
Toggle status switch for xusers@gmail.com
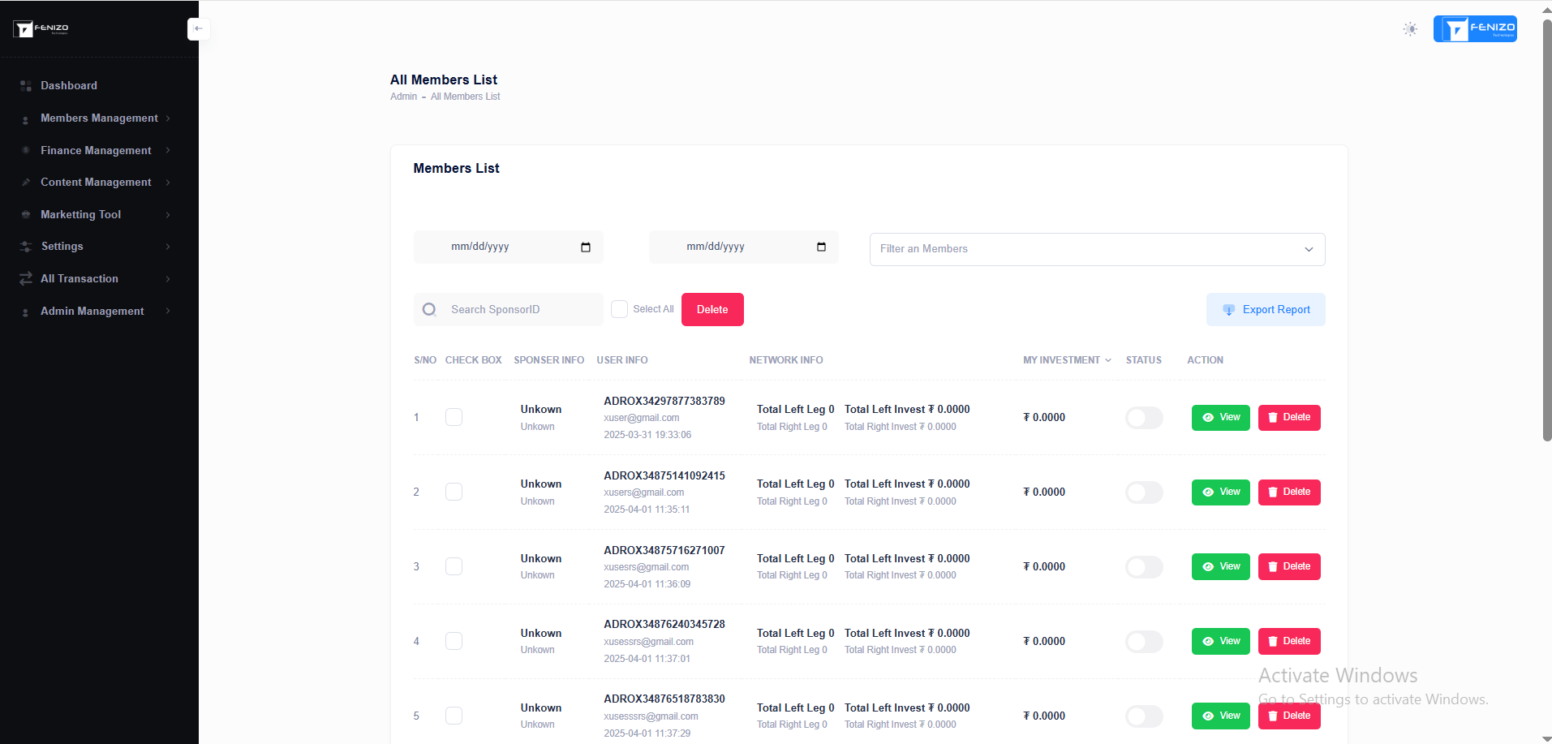1144,492
